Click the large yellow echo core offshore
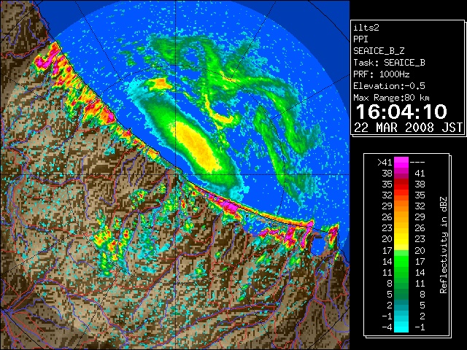This screenshot has width=467, height=350. click(196, 146)
